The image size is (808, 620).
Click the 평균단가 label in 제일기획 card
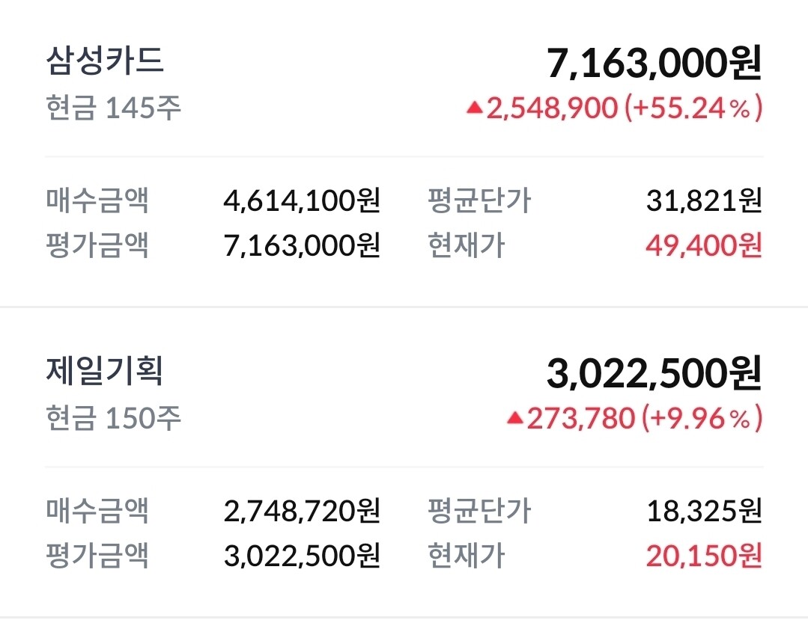pos(479,512)
